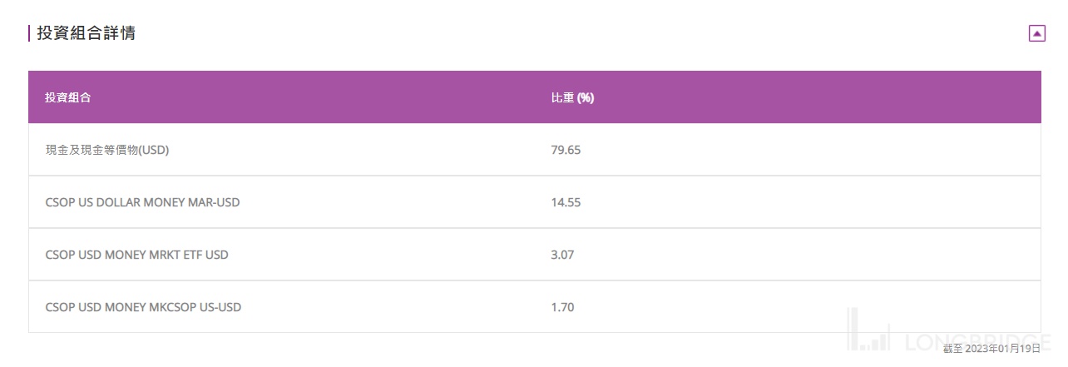The height and width of the screenshot is (367, 1068).
Task: Select the 14.55 weight value
Action: 566,202
